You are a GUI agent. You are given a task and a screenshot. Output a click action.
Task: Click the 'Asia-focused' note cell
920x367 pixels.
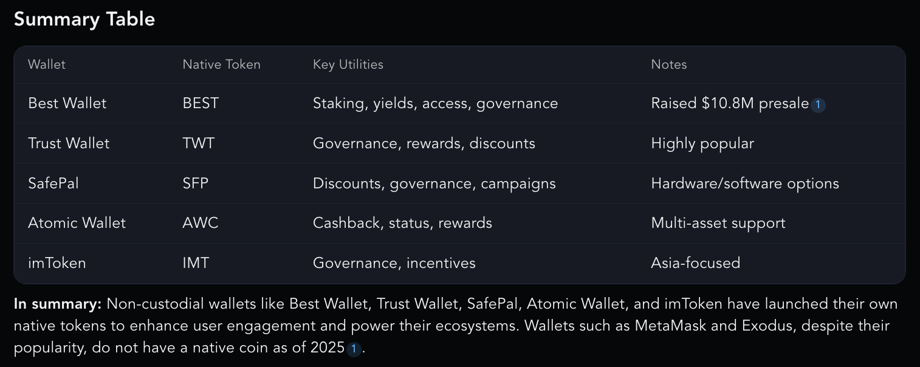click(x=696, y=263)
